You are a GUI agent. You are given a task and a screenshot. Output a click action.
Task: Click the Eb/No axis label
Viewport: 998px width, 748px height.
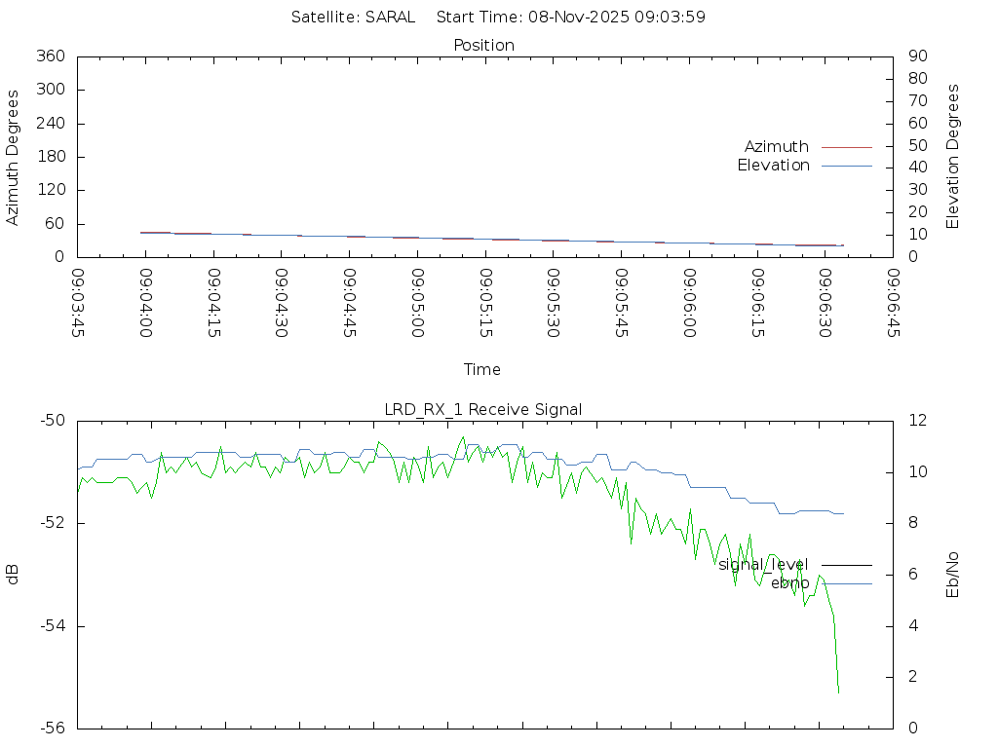pos(953,575)
